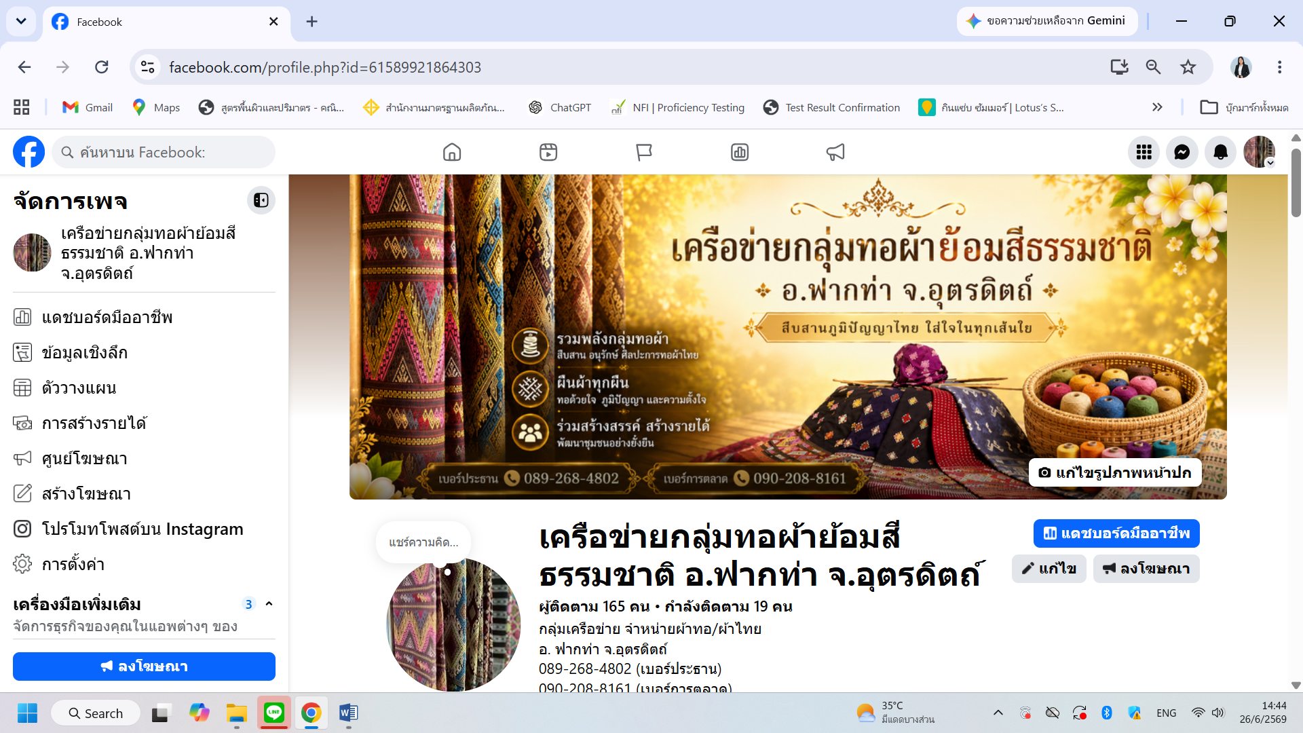
Task: Open File Explorer from taskbar
Action: pos(237,713)
